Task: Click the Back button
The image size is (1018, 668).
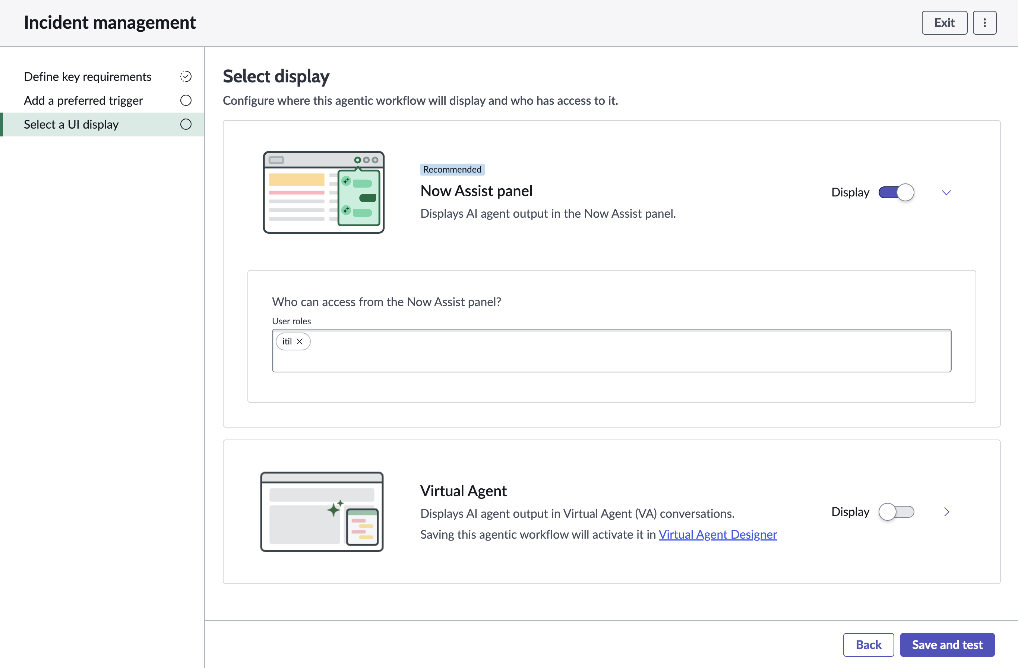Action: pos(868,645)
